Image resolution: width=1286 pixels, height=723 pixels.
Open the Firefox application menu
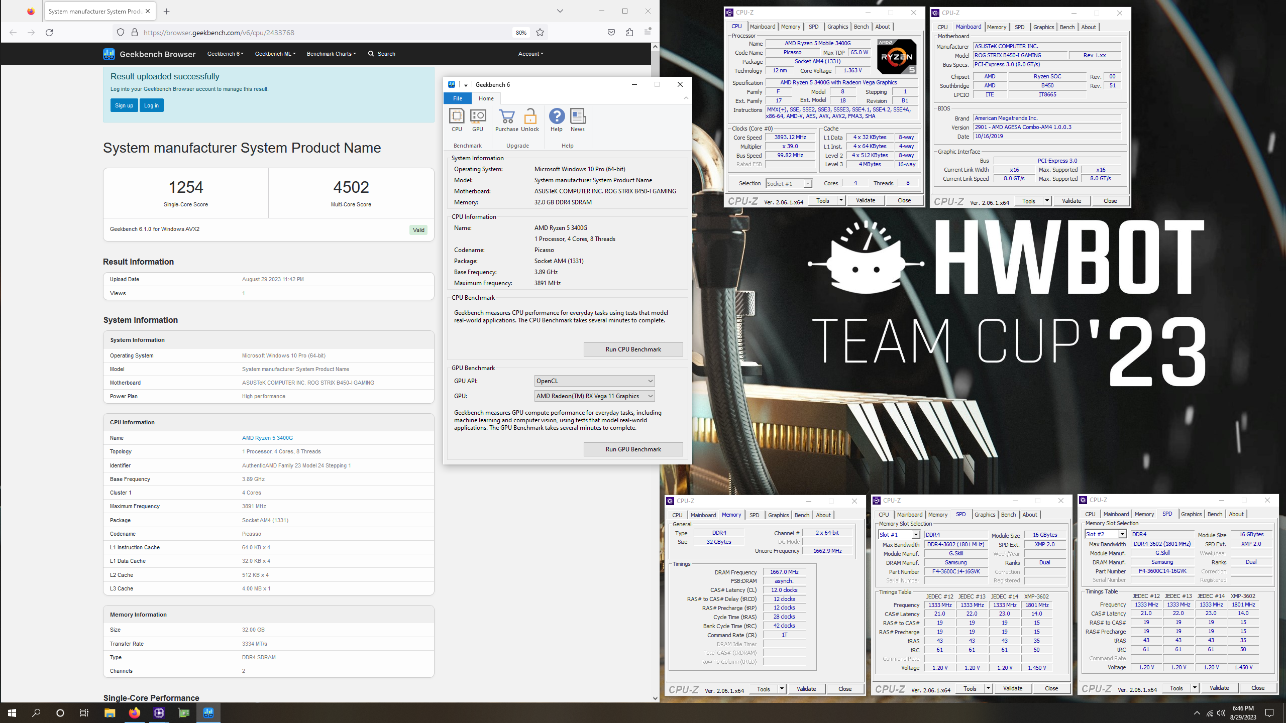[648, 33]
